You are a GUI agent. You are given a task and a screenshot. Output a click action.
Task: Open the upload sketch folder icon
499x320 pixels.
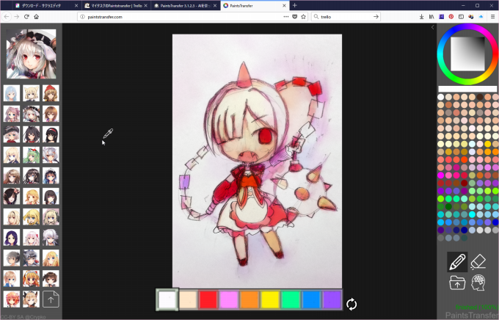pos(457,283)
